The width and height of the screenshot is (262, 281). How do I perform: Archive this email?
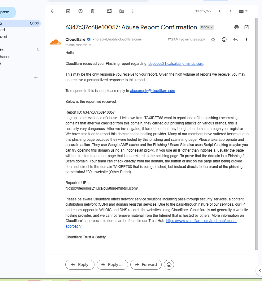68,11
